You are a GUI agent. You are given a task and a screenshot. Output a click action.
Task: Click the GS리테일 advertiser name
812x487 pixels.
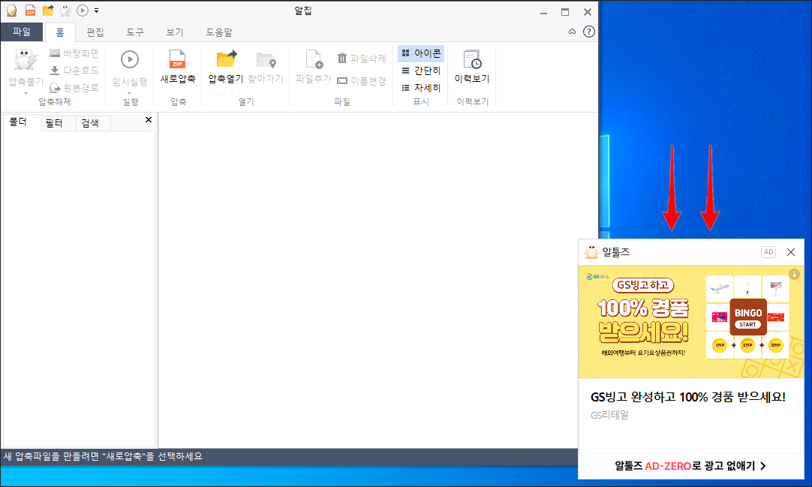click(x=609, y=415)
